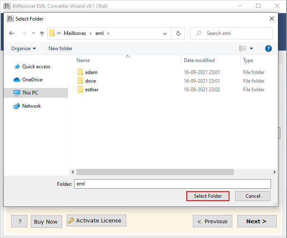Open hidden path breadcrumb chevrons
Image resolution: width=287 pixels, height=238 pixels.
[59, 33]
